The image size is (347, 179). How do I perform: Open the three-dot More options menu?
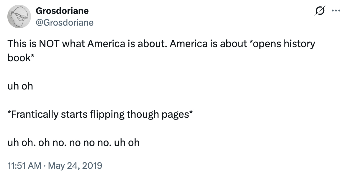coord(335,11)
